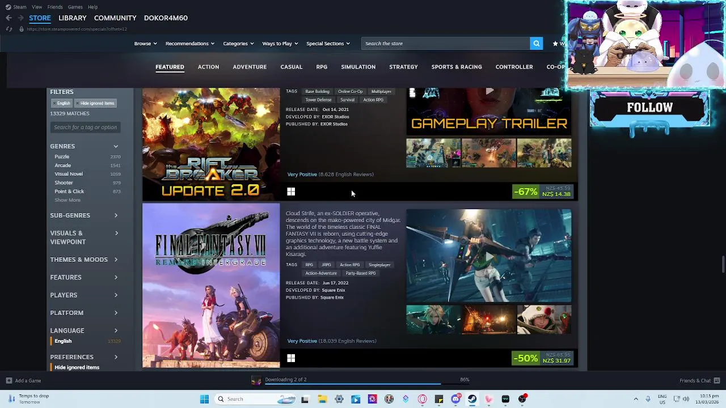Filter by the Point & Click genre
The image size is (726, 408).
pyautogui.click(x=69, y=192)
